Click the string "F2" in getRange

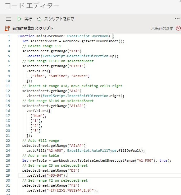click(x=73, y=185)
